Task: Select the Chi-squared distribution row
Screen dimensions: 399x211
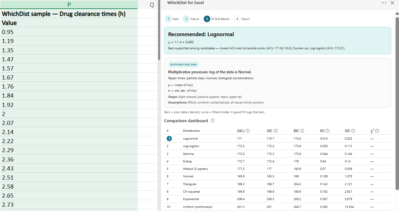Action: [278, 191]
